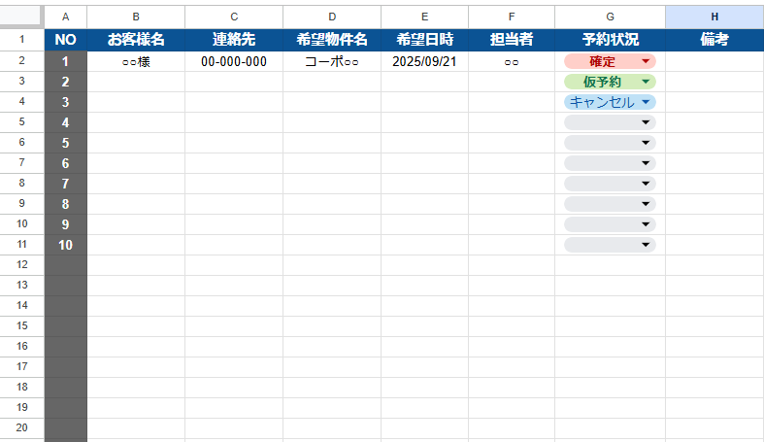Screen dimensions: 764x442
Task: Click the NO cell numbered 10
Action: tap(65, 245)
